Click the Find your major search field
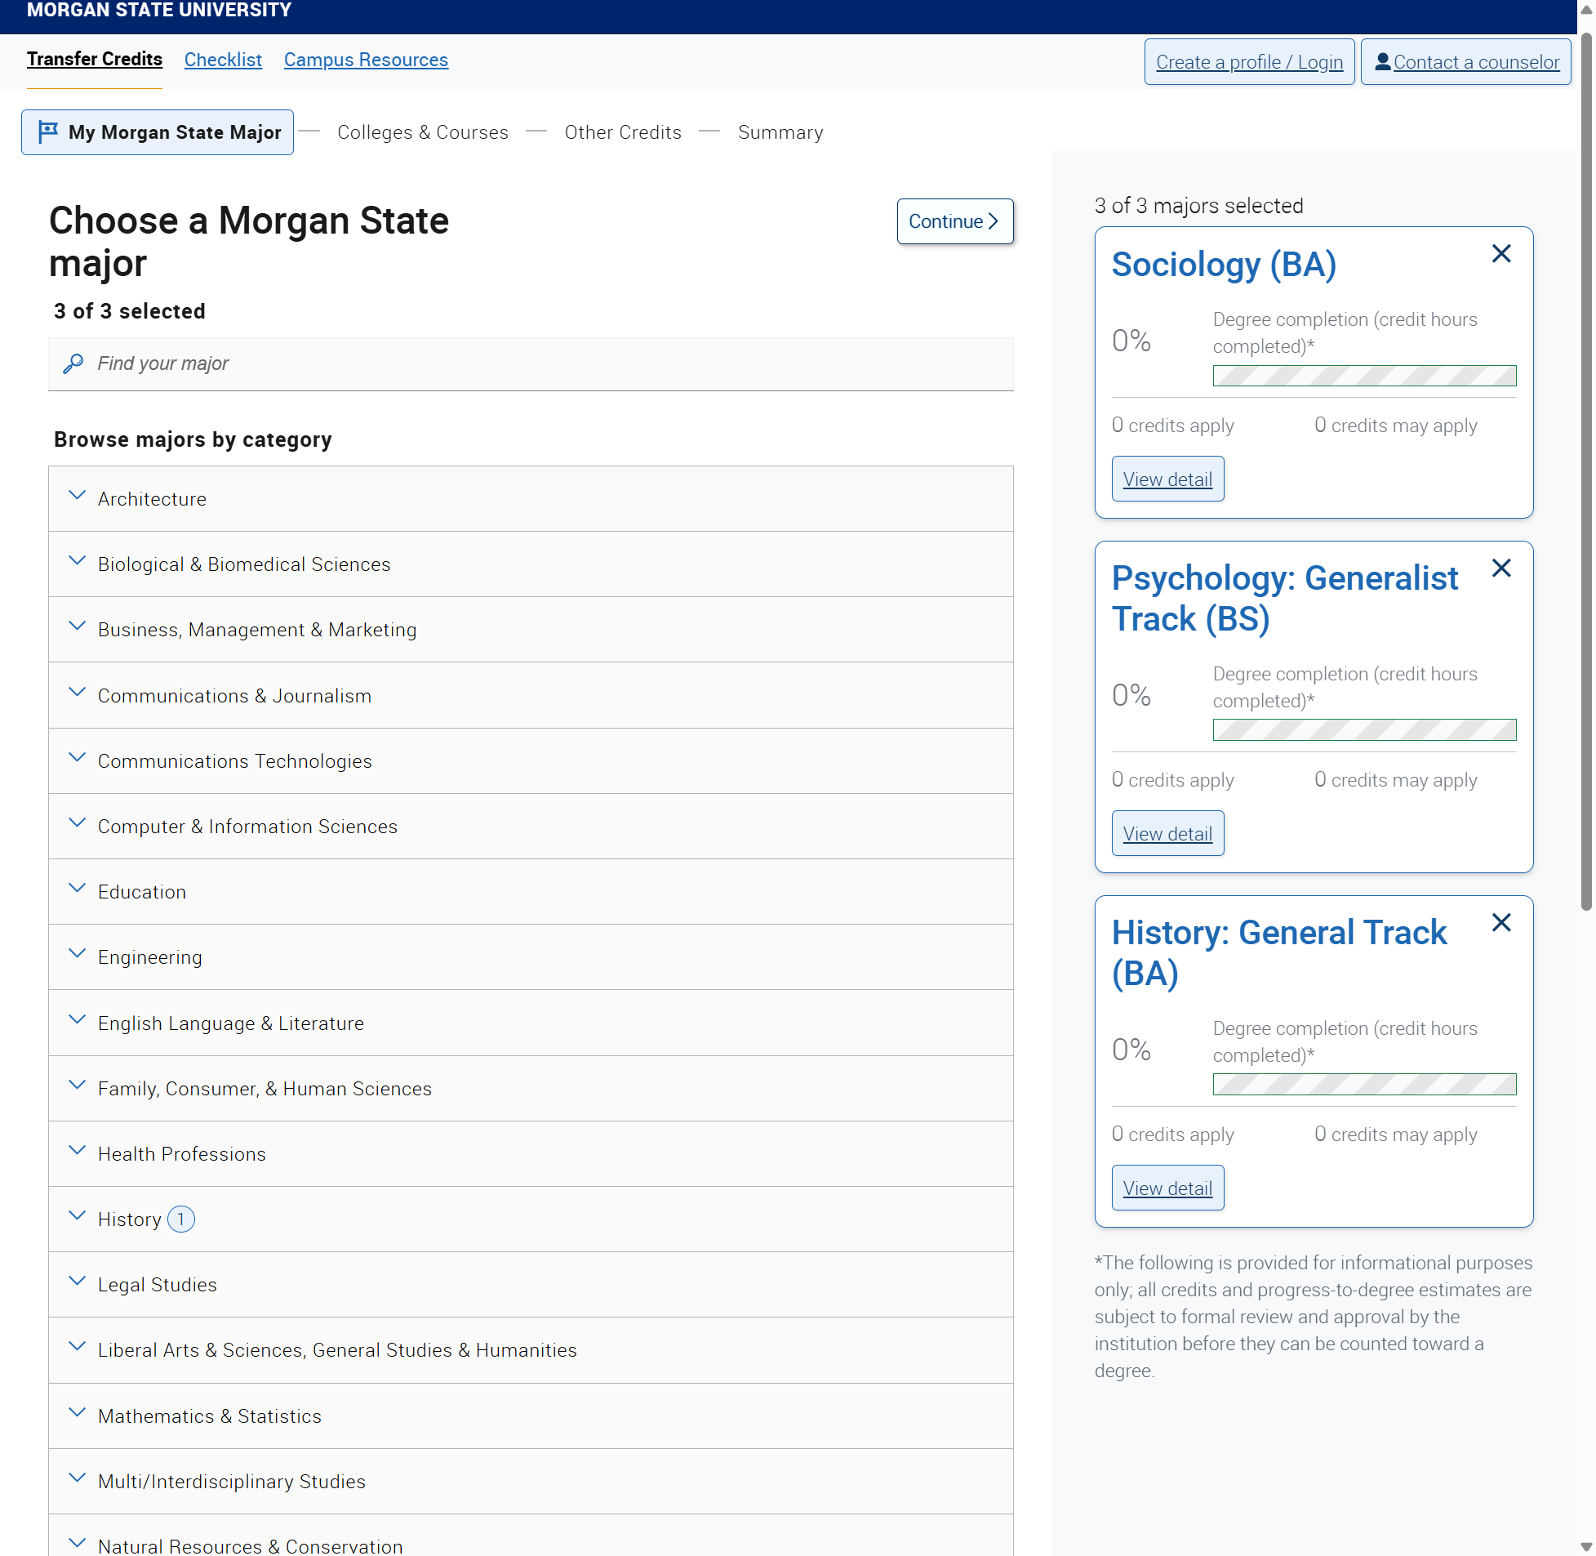 tap(531, 364)
